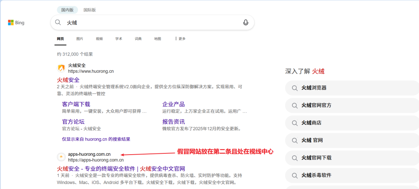Click the 运行稳定，上万家企业 description text
This screenshot has height=189, width=419.
204,111
